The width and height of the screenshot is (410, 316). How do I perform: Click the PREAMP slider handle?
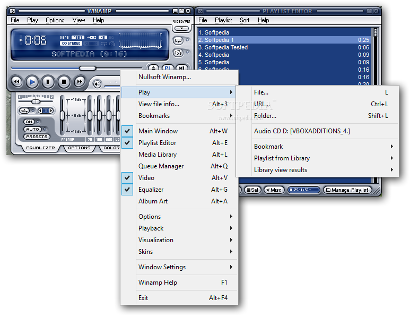(62, 115)
